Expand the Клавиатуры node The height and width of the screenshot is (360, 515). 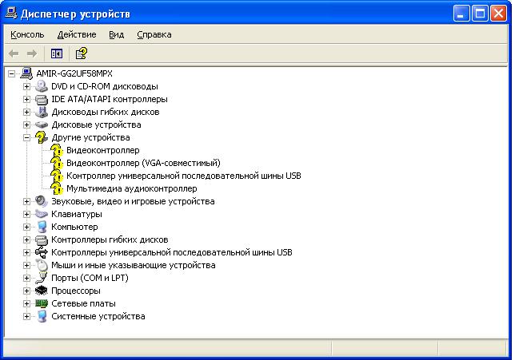[26, 214]
